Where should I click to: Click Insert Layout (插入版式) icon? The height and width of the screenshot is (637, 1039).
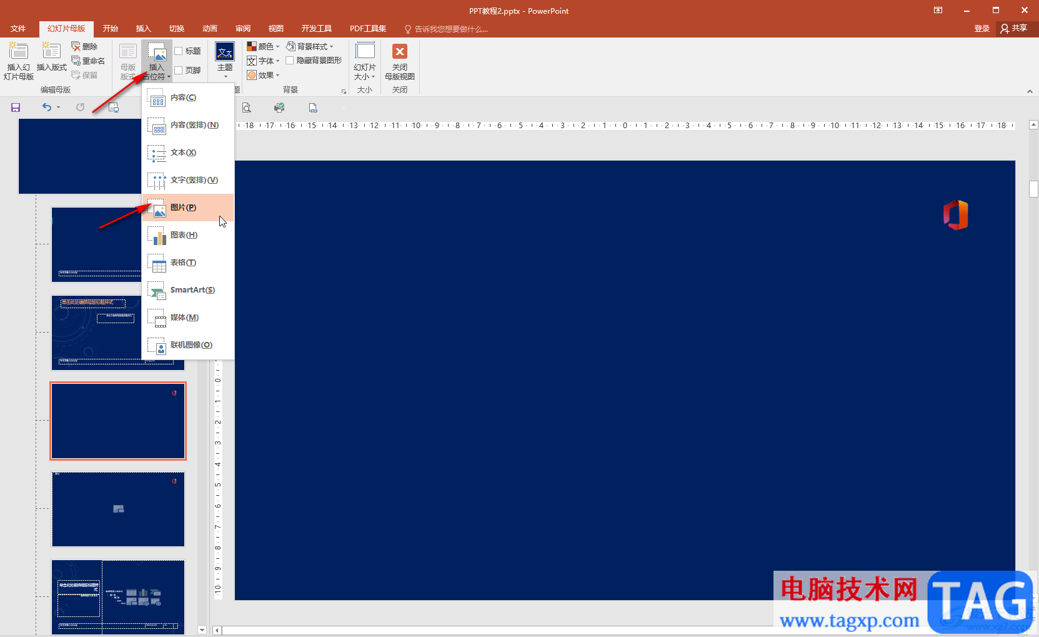(51, 56)
